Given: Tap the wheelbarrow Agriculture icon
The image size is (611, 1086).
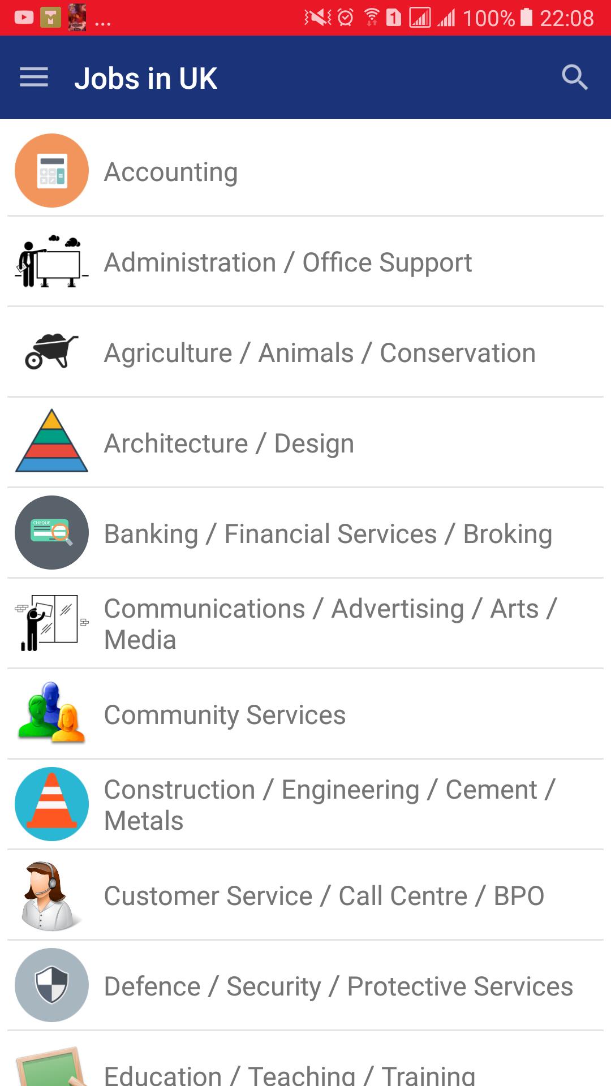Looking at the screenshot, I should (51, 351).
